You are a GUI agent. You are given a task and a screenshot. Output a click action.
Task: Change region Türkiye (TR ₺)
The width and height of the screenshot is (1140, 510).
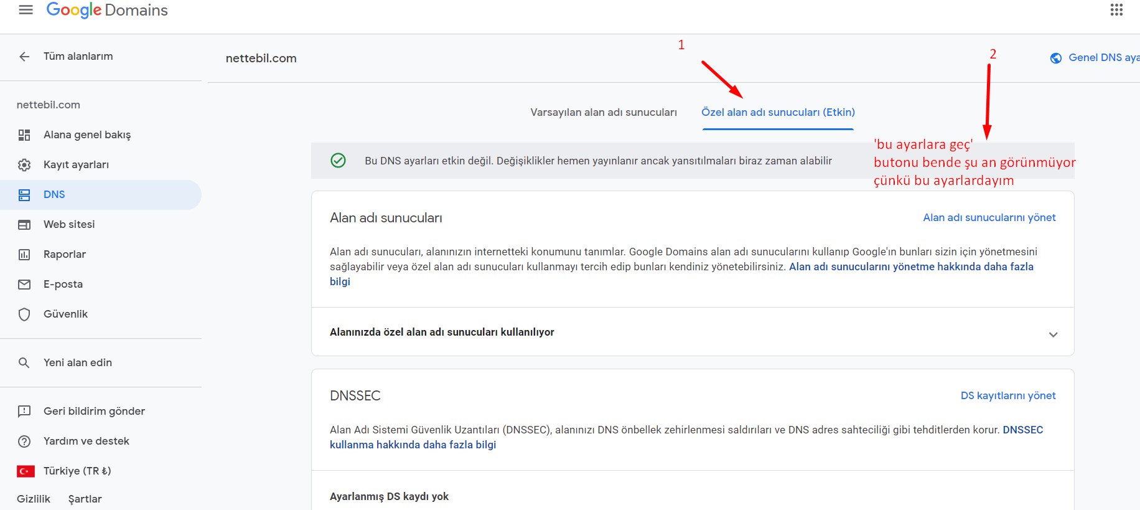(77, 471)
